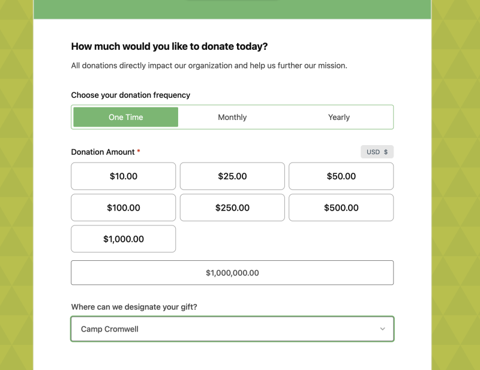Choose the $50.00 donation amount
Screen dimensions: 480x370
pos(341,176)
